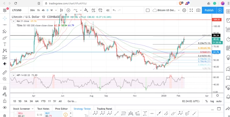
Task: Hide all drawing tools with eye icon
Action: (5, 108)
